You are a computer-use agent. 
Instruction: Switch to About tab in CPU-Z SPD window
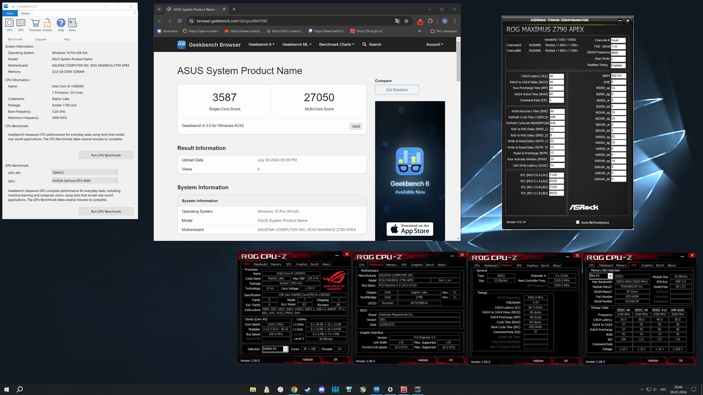(671, 265)
